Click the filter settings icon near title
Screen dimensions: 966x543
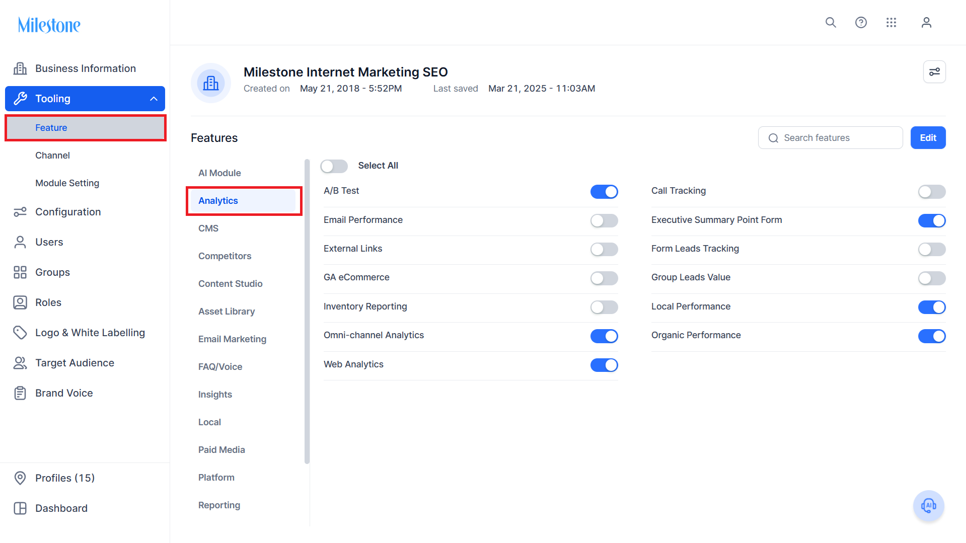coord(934,72)
